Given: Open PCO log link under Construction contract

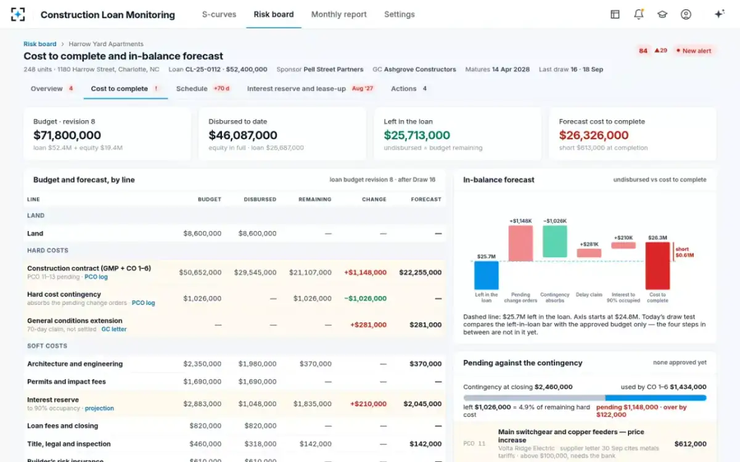Looking at the screenshot, I should (96, 277).
